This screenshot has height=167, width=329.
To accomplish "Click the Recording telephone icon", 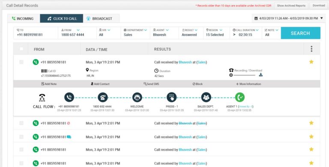I will 231,70.
